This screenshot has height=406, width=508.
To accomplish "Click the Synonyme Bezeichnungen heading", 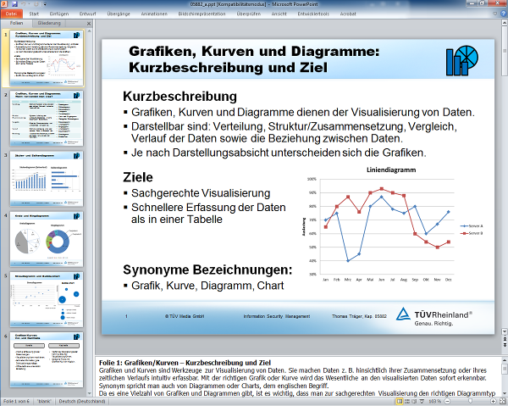I will 207,270.
